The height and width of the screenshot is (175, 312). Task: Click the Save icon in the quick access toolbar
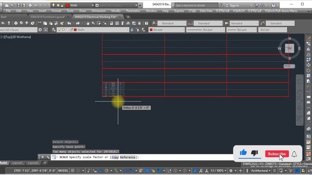click(19, 5)
